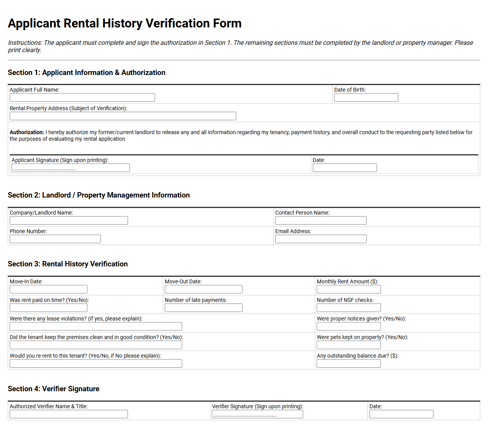This screenshot has width=488, height=433.
Task: Click the 'Were pets kept on property' input
Action: [349, 345]
